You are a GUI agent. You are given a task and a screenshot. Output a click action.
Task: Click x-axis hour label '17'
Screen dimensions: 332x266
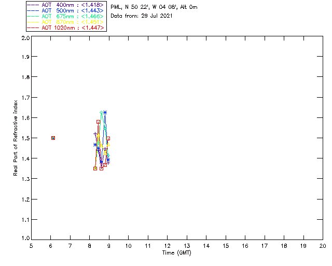tap(265, 246)
